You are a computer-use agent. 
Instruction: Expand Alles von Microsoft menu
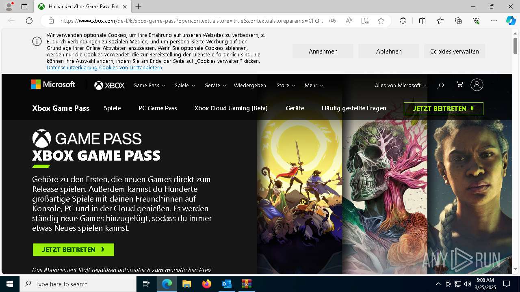(401, 85)
